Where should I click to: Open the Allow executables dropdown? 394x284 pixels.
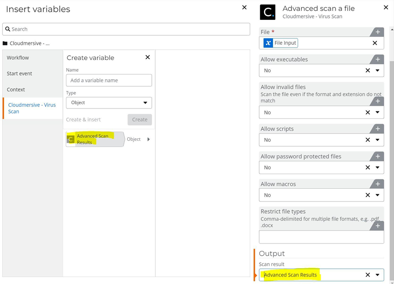pos(378,70)
